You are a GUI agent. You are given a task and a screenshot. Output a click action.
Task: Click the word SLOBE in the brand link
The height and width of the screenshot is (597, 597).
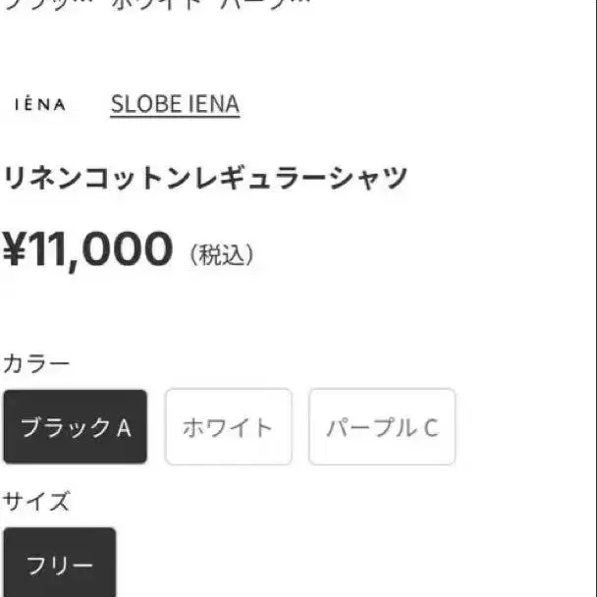click(x=141, y=105)
